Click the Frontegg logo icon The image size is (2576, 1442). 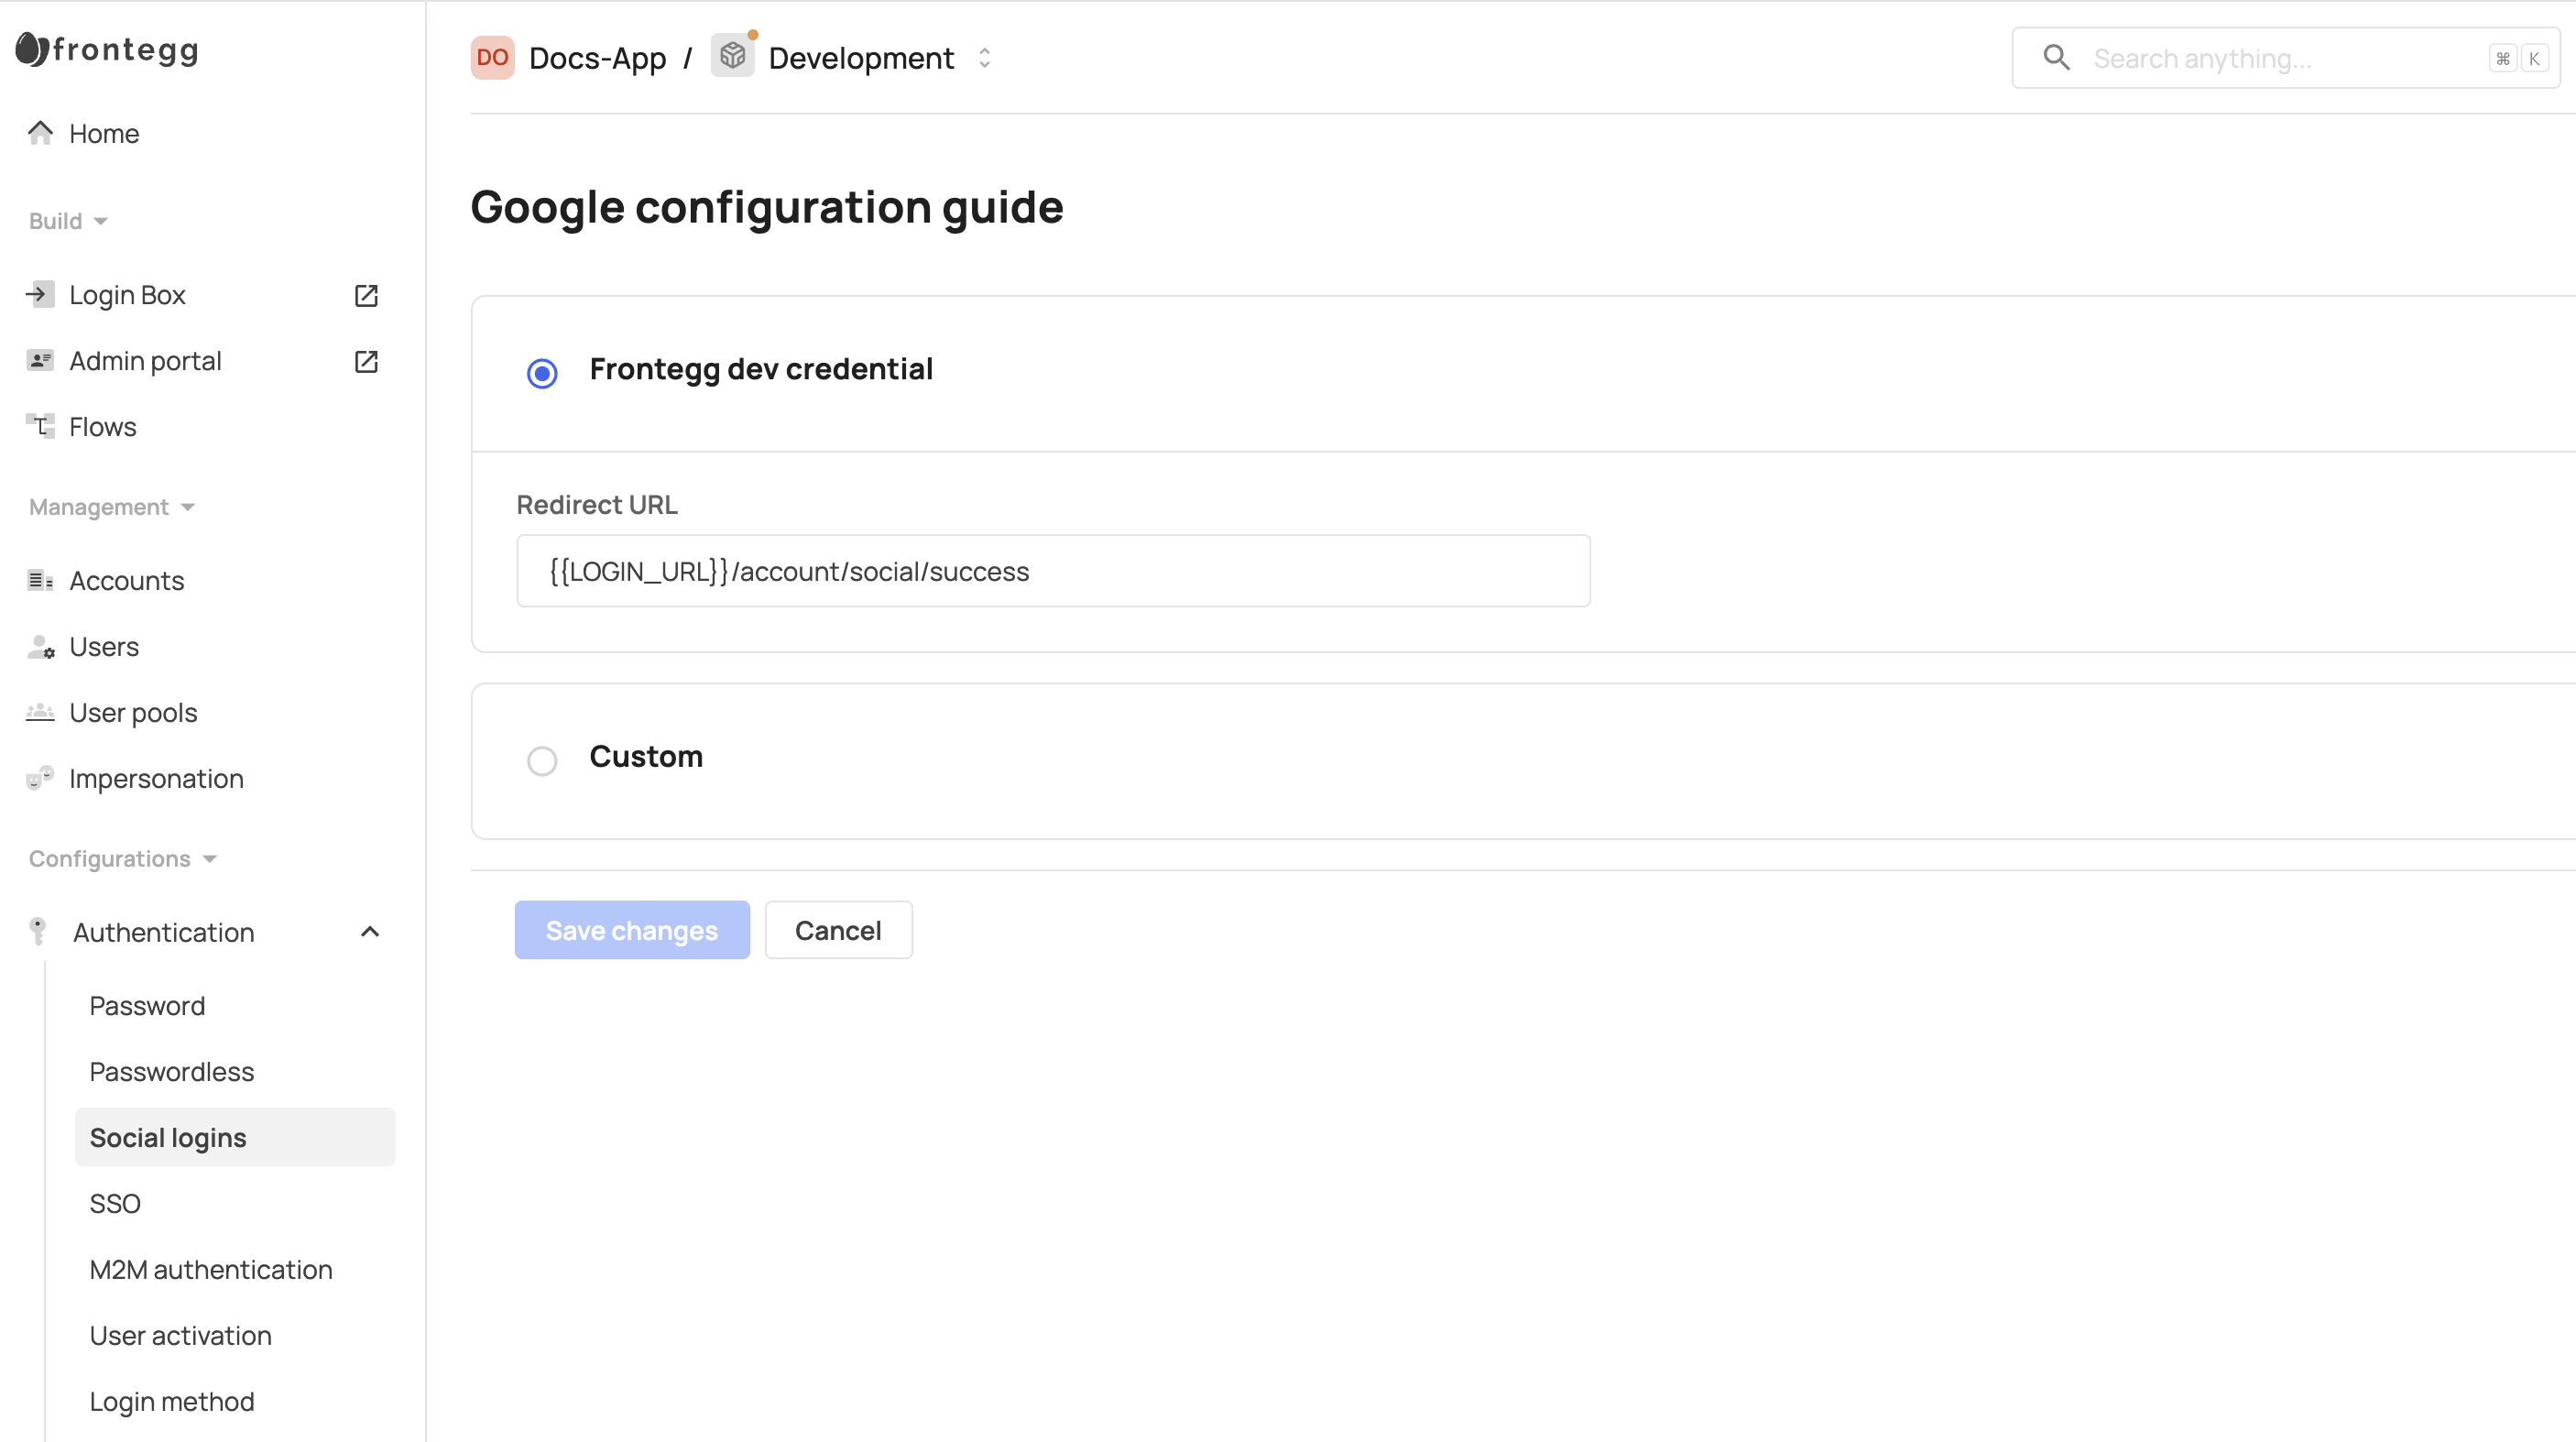[x=32, y=49]
